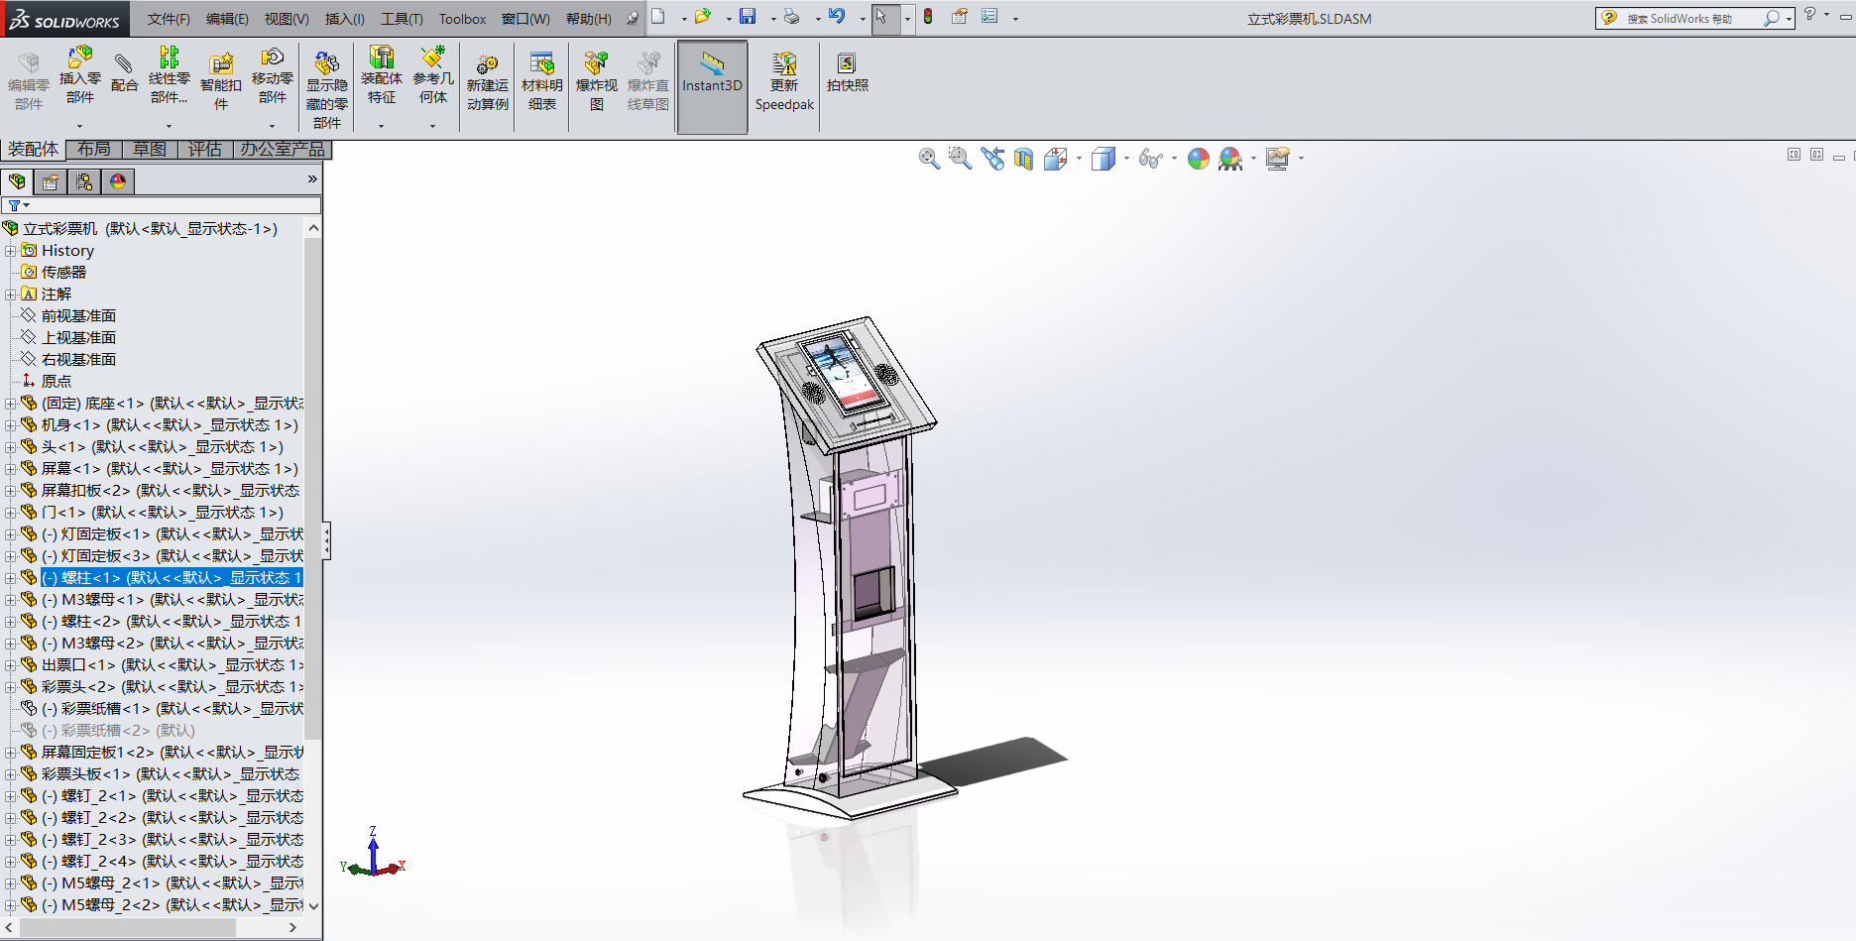Open the FeatureManager design tree tab

(x=17, y=181)
